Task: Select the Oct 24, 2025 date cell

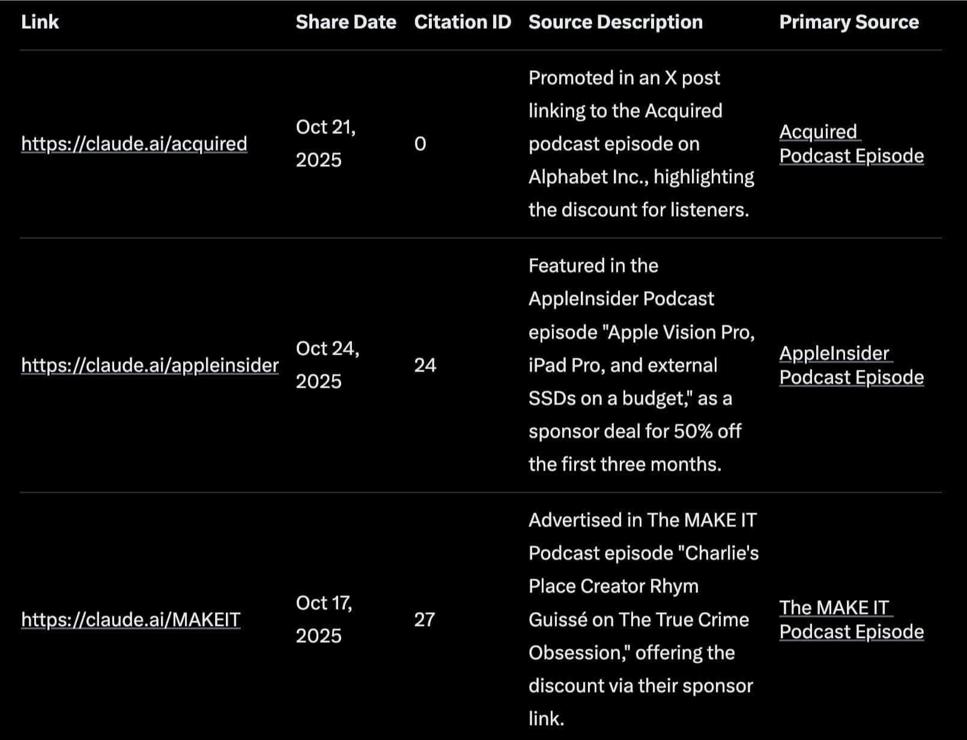Action: pyautogui.click(x=327, y=365)
